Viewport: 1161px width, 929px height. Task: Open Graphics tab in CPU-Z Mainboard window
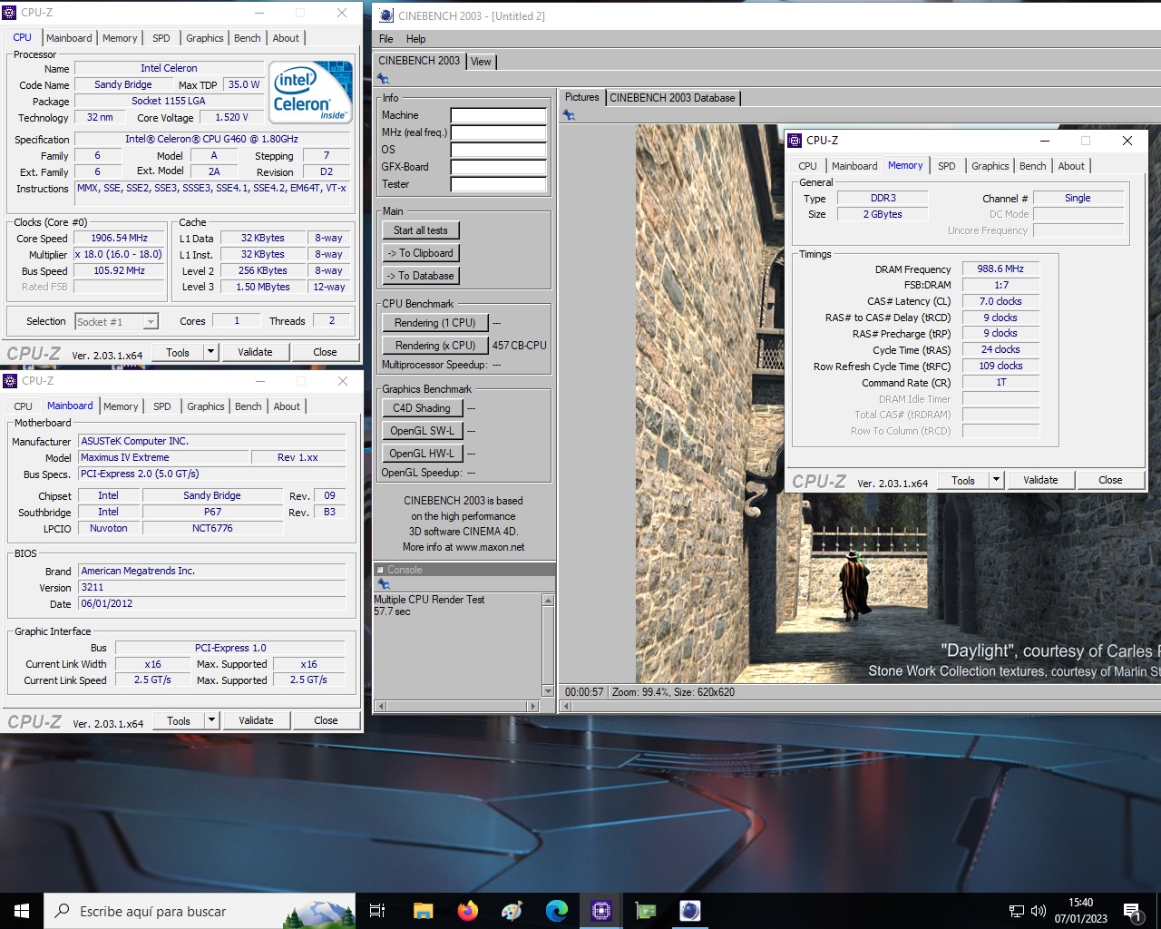pyautogui.click(x=206, y=406)
